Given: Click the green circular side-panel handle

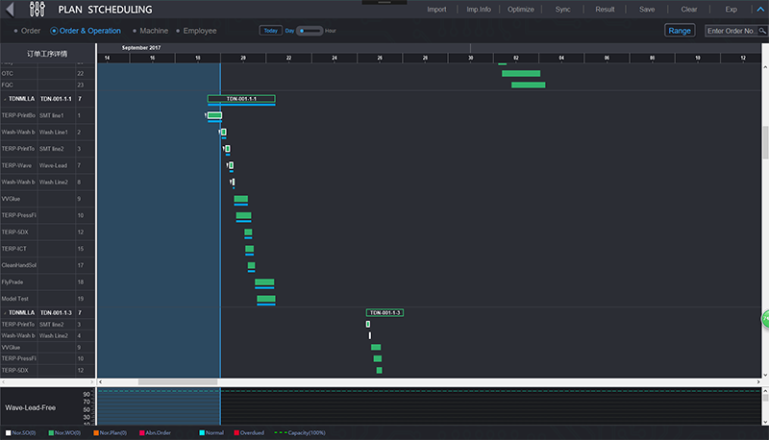Looking at the screenshot, I should coord(766,318).
